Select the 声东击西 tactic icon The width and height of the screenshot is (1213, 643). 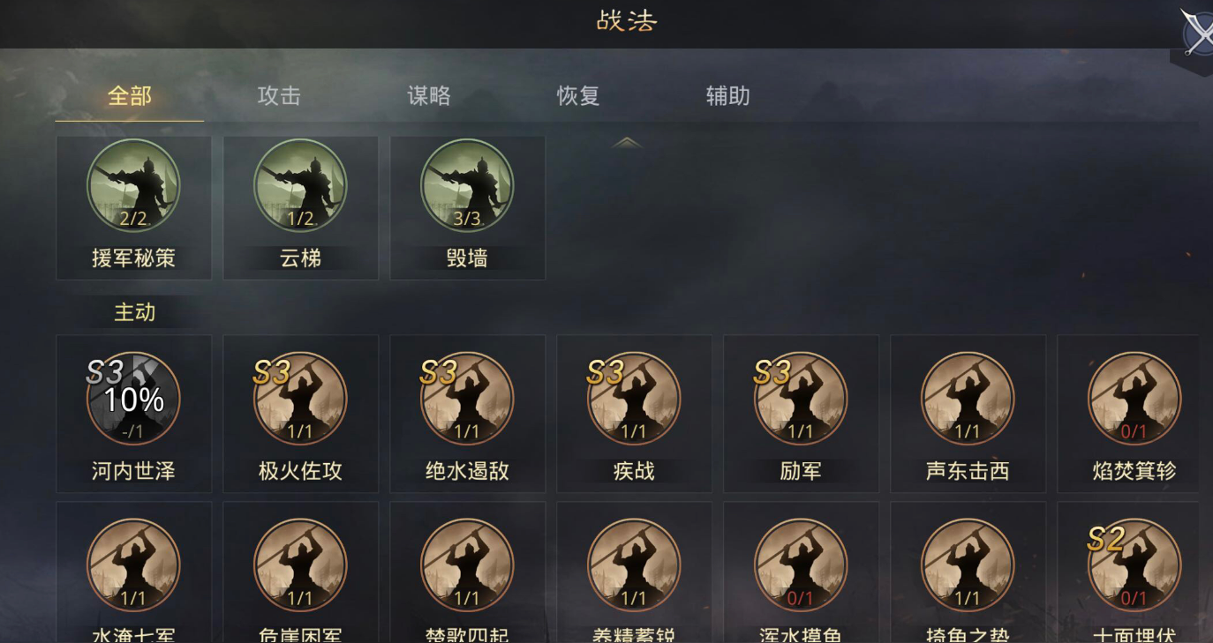968,399
